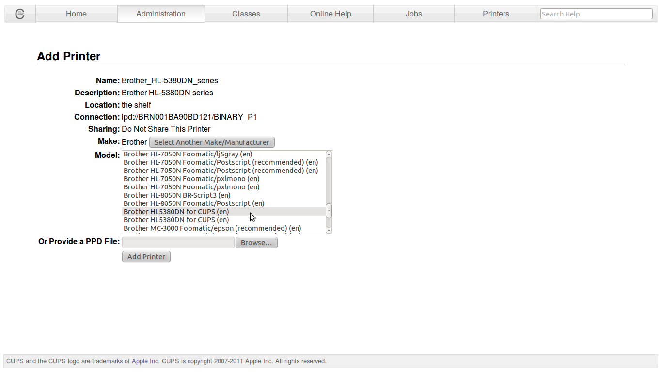Go to the Classes tab

click(246, 14)
